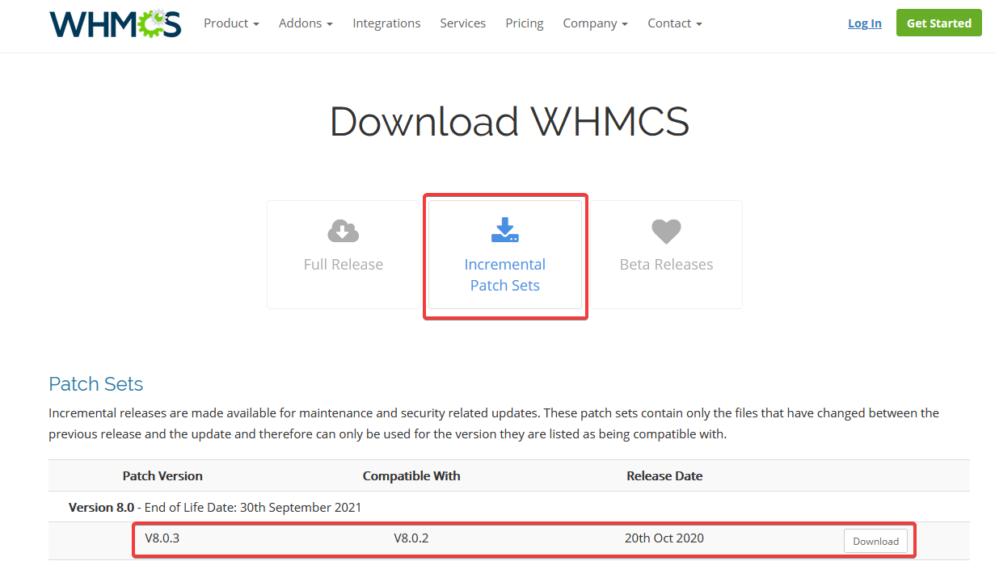Click the Log In link

(865, 23)
